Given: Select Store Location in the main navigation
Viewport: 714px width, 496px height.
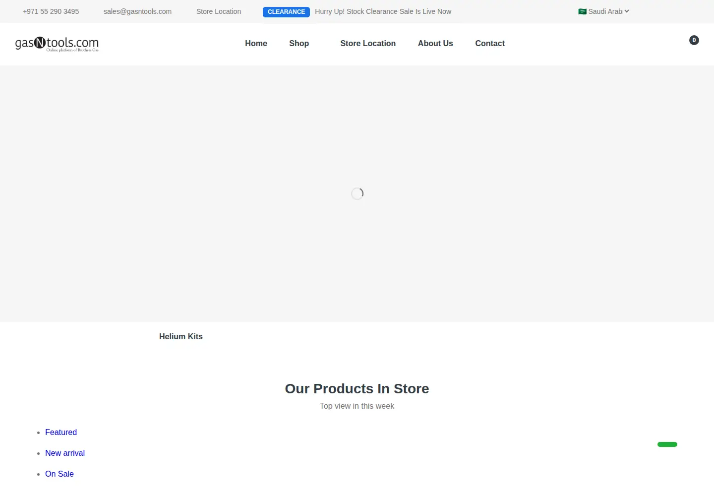Looking at the screenshot, I should click(368, 44).
